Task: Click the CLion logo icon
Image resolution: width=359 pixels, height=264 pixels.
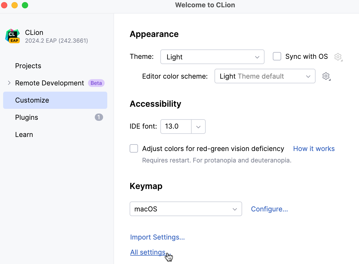Action: pyautogui.click(x=12, y=36)
